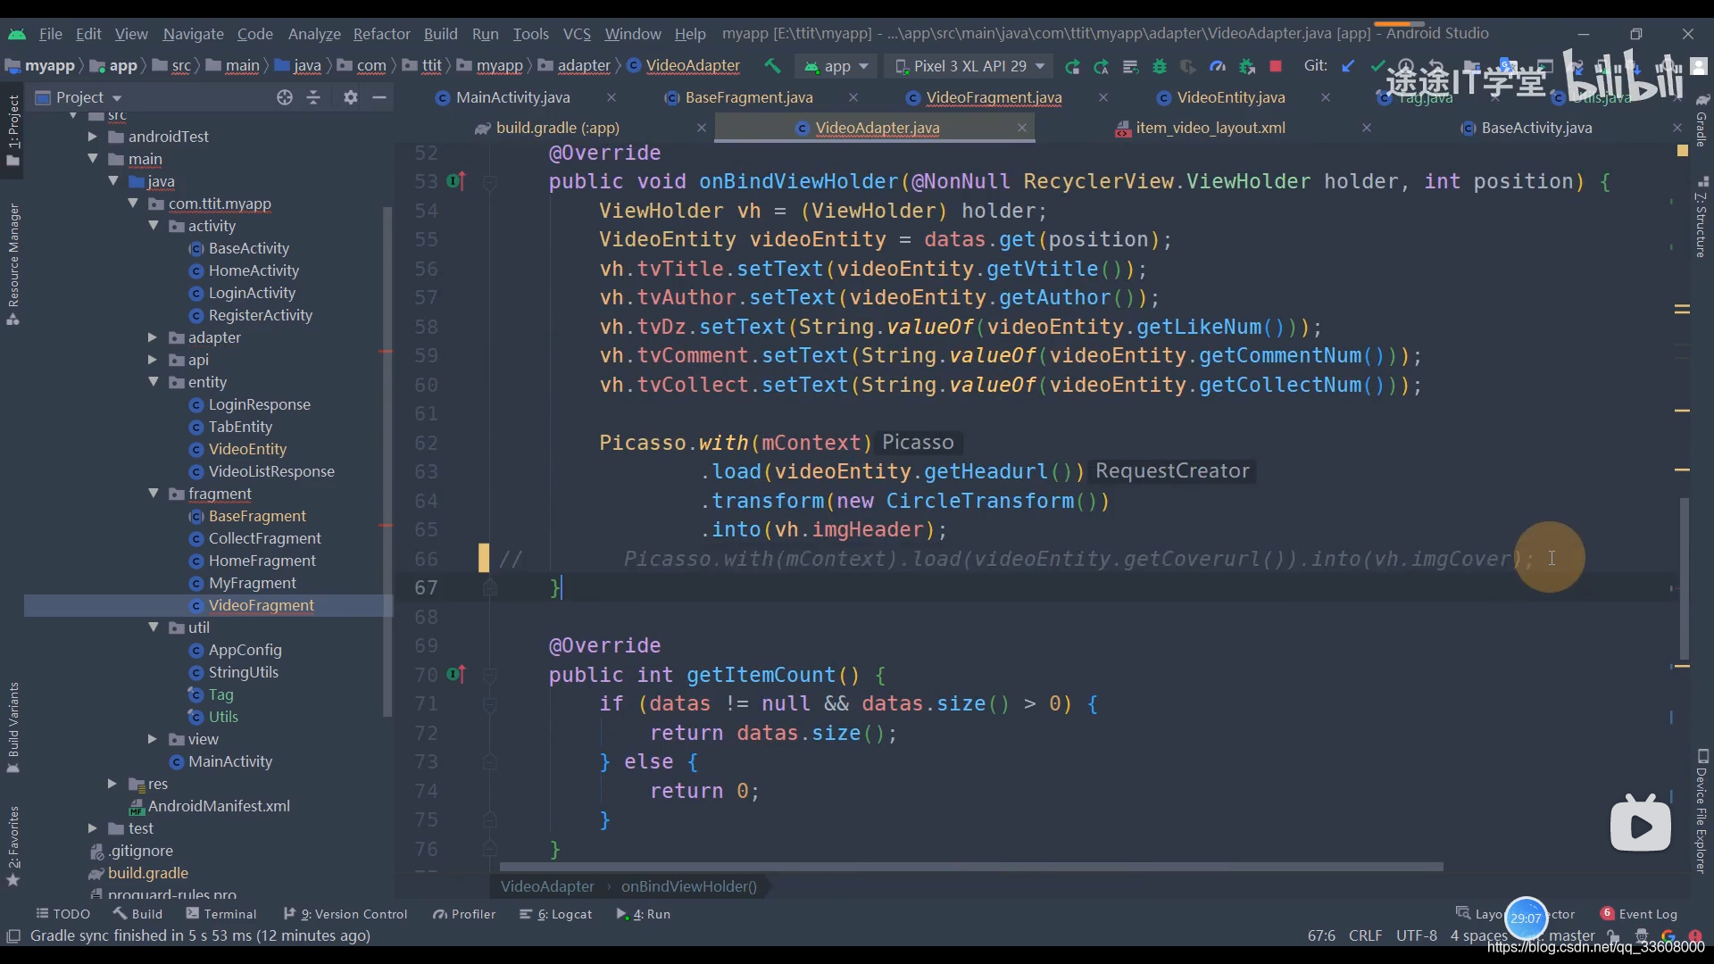The image size is (1714, 964).
Task: Expand the adapter folder
Action: [x=152, y=337]
